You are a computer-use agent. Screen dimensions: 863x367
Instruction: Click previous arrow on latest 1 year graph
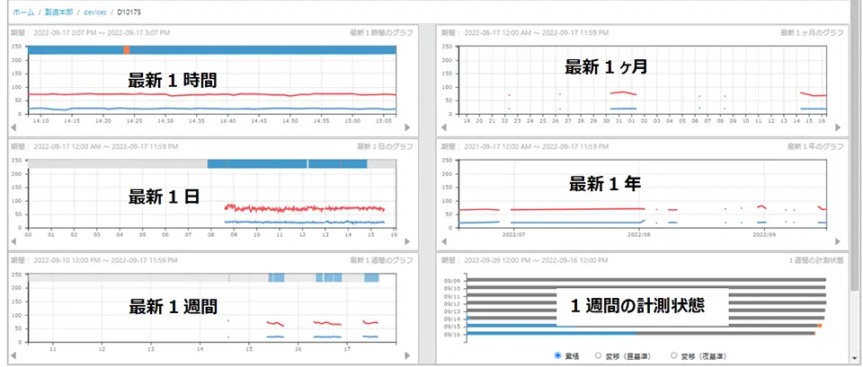coord(443,241)
